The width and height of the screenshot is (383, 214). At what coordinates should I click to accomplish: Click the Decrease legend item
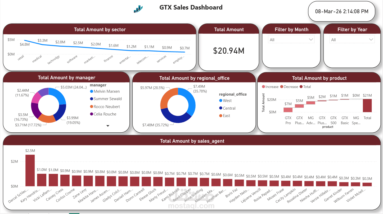(x=289, y=87)
